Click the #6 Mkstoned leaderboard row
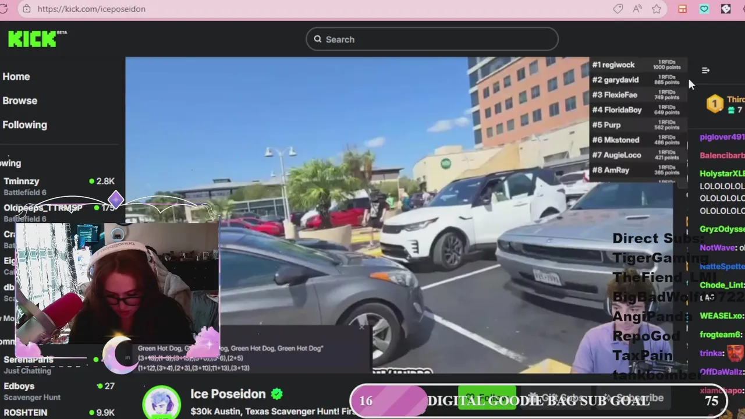 637,140
